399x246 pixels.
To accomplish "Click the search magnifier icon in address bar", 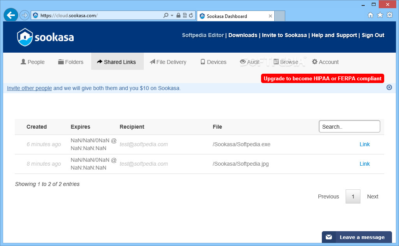I will 166,15.
